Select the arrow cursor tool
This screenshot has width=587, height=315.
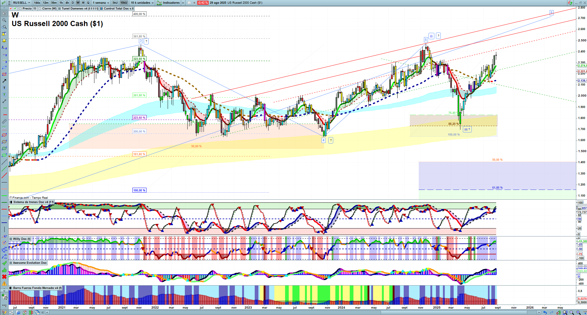4,13
